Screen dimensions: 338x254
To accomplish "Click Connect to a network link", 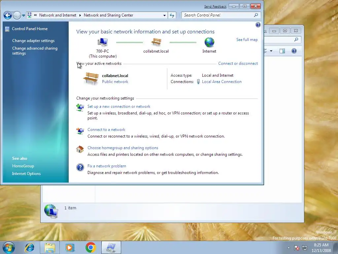I will tap(106, 130).
